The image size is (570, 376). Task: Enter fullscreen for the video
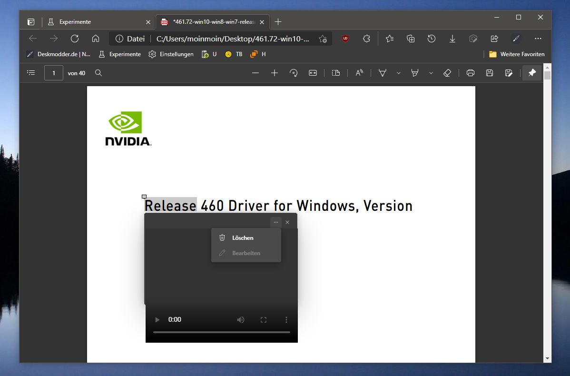coord(264,320)
